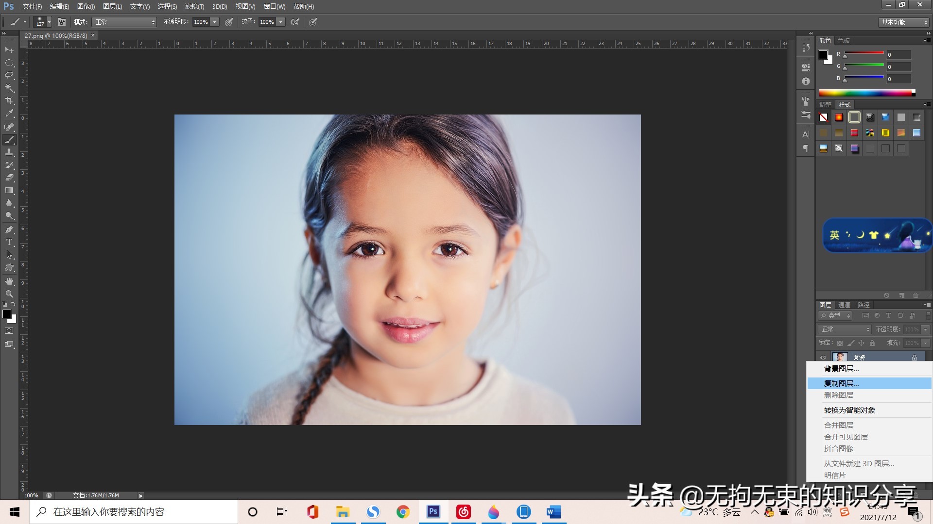Click the Windows taskbar search box

(x=134, y=512)
